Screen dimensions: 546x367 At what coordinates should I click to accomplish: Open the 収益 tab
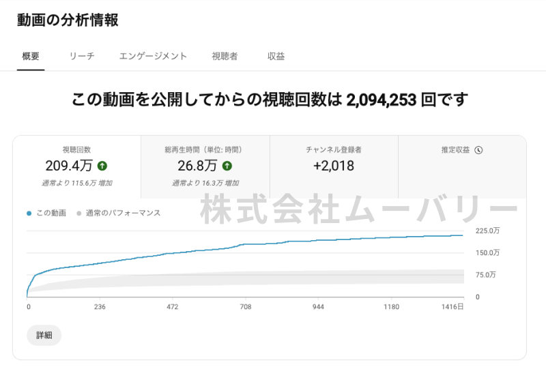(276, 57)
